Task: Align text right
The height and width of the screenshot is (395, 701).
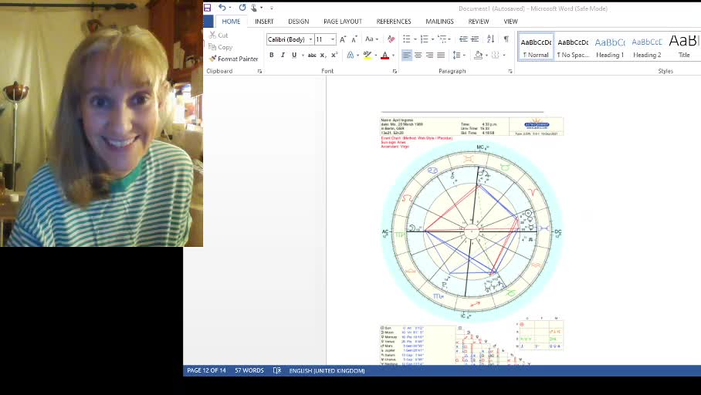Action: pyautogui.click(x=429, y=55)
